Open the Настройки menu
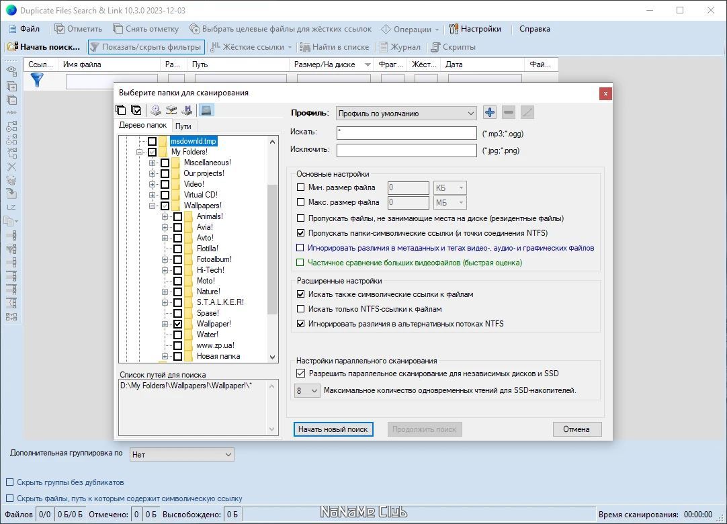The image size is (727, 524). (475, 29)
